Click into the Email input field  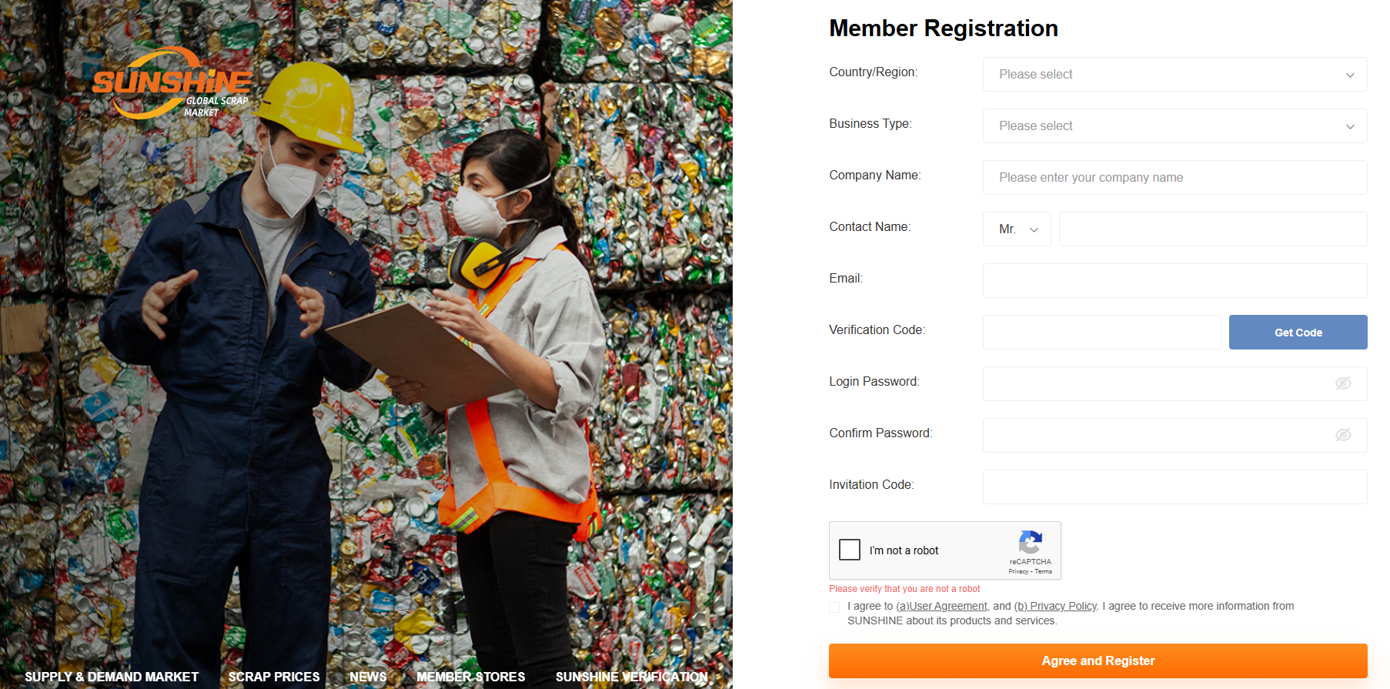1174,281
